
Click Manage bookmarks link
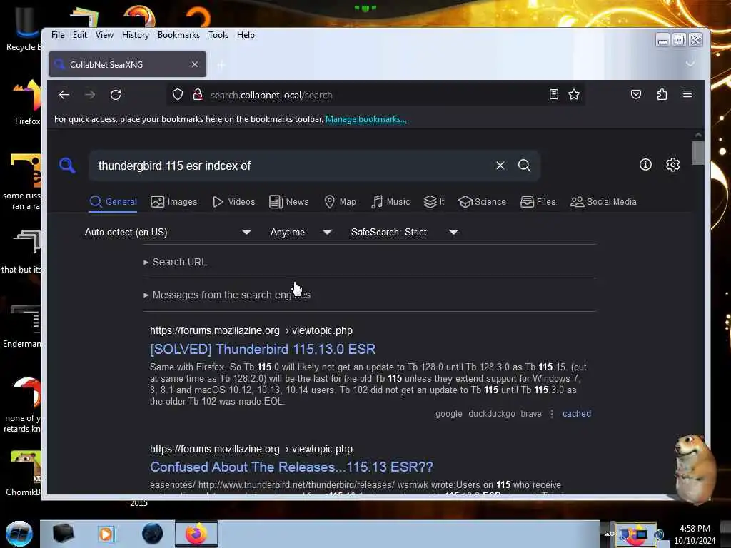pos(366,119)
